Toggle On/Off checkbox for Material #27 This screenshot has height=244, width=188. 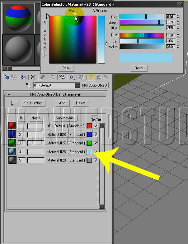[96, 143]
